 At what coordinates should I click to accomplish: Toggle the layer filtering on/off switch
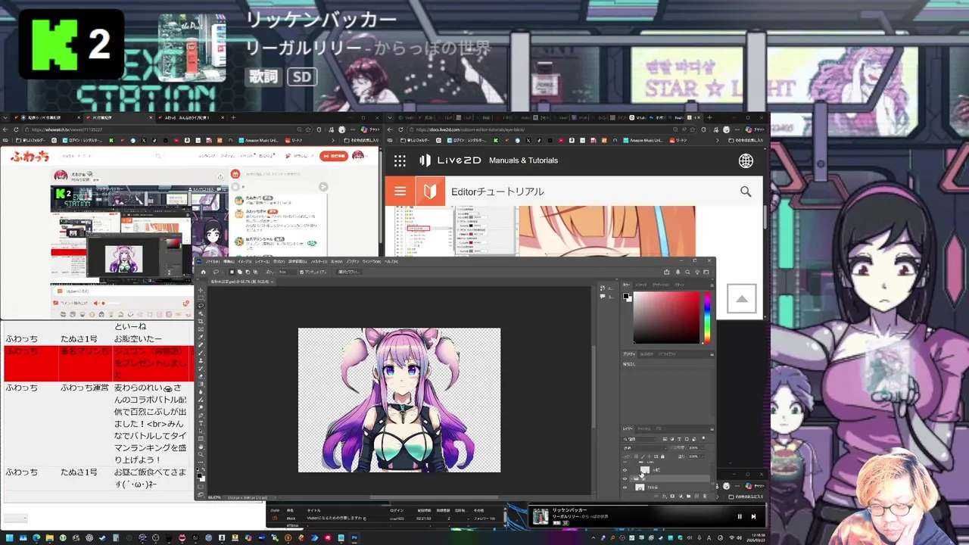pos(703,438)
